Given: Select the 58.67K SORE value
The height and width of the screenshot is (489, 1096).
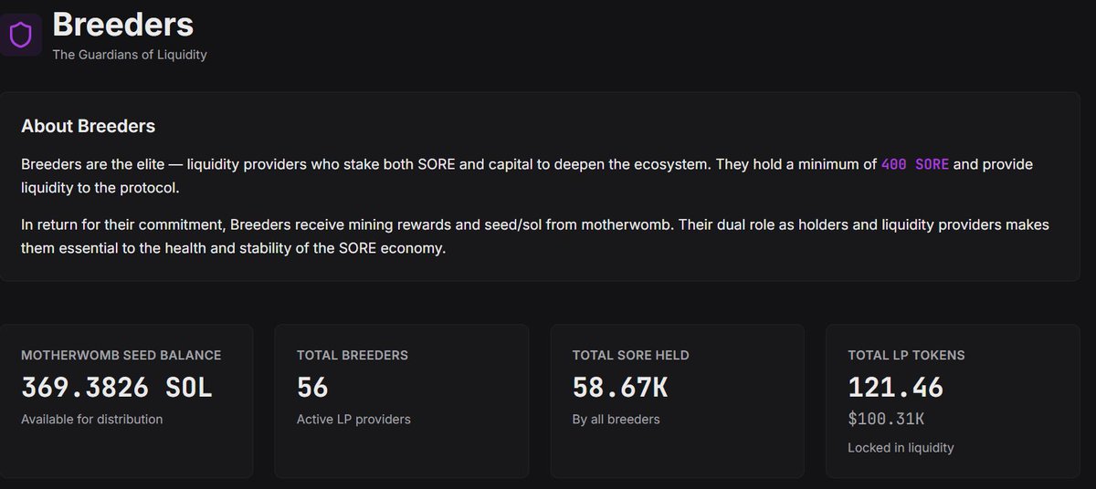Looking at the screenshot, I should (620, 388).
